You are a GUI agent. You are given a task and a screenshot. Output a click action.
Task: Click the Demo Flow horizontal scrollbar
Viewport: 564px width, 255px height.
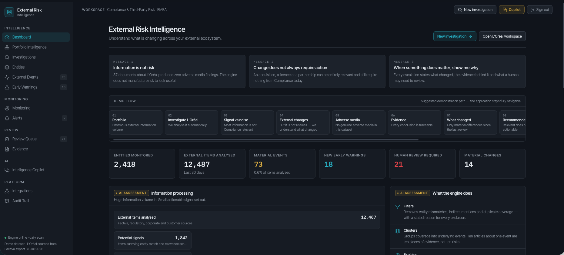pos(266,140)
